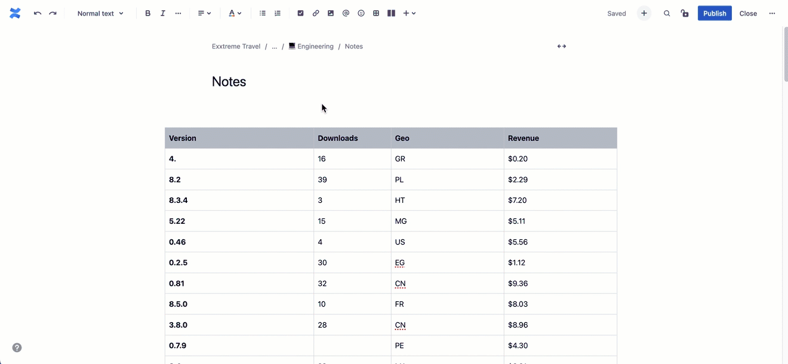Select the Downloads column header
Viewport: 788px width, 364px height.
pos(353,138)
